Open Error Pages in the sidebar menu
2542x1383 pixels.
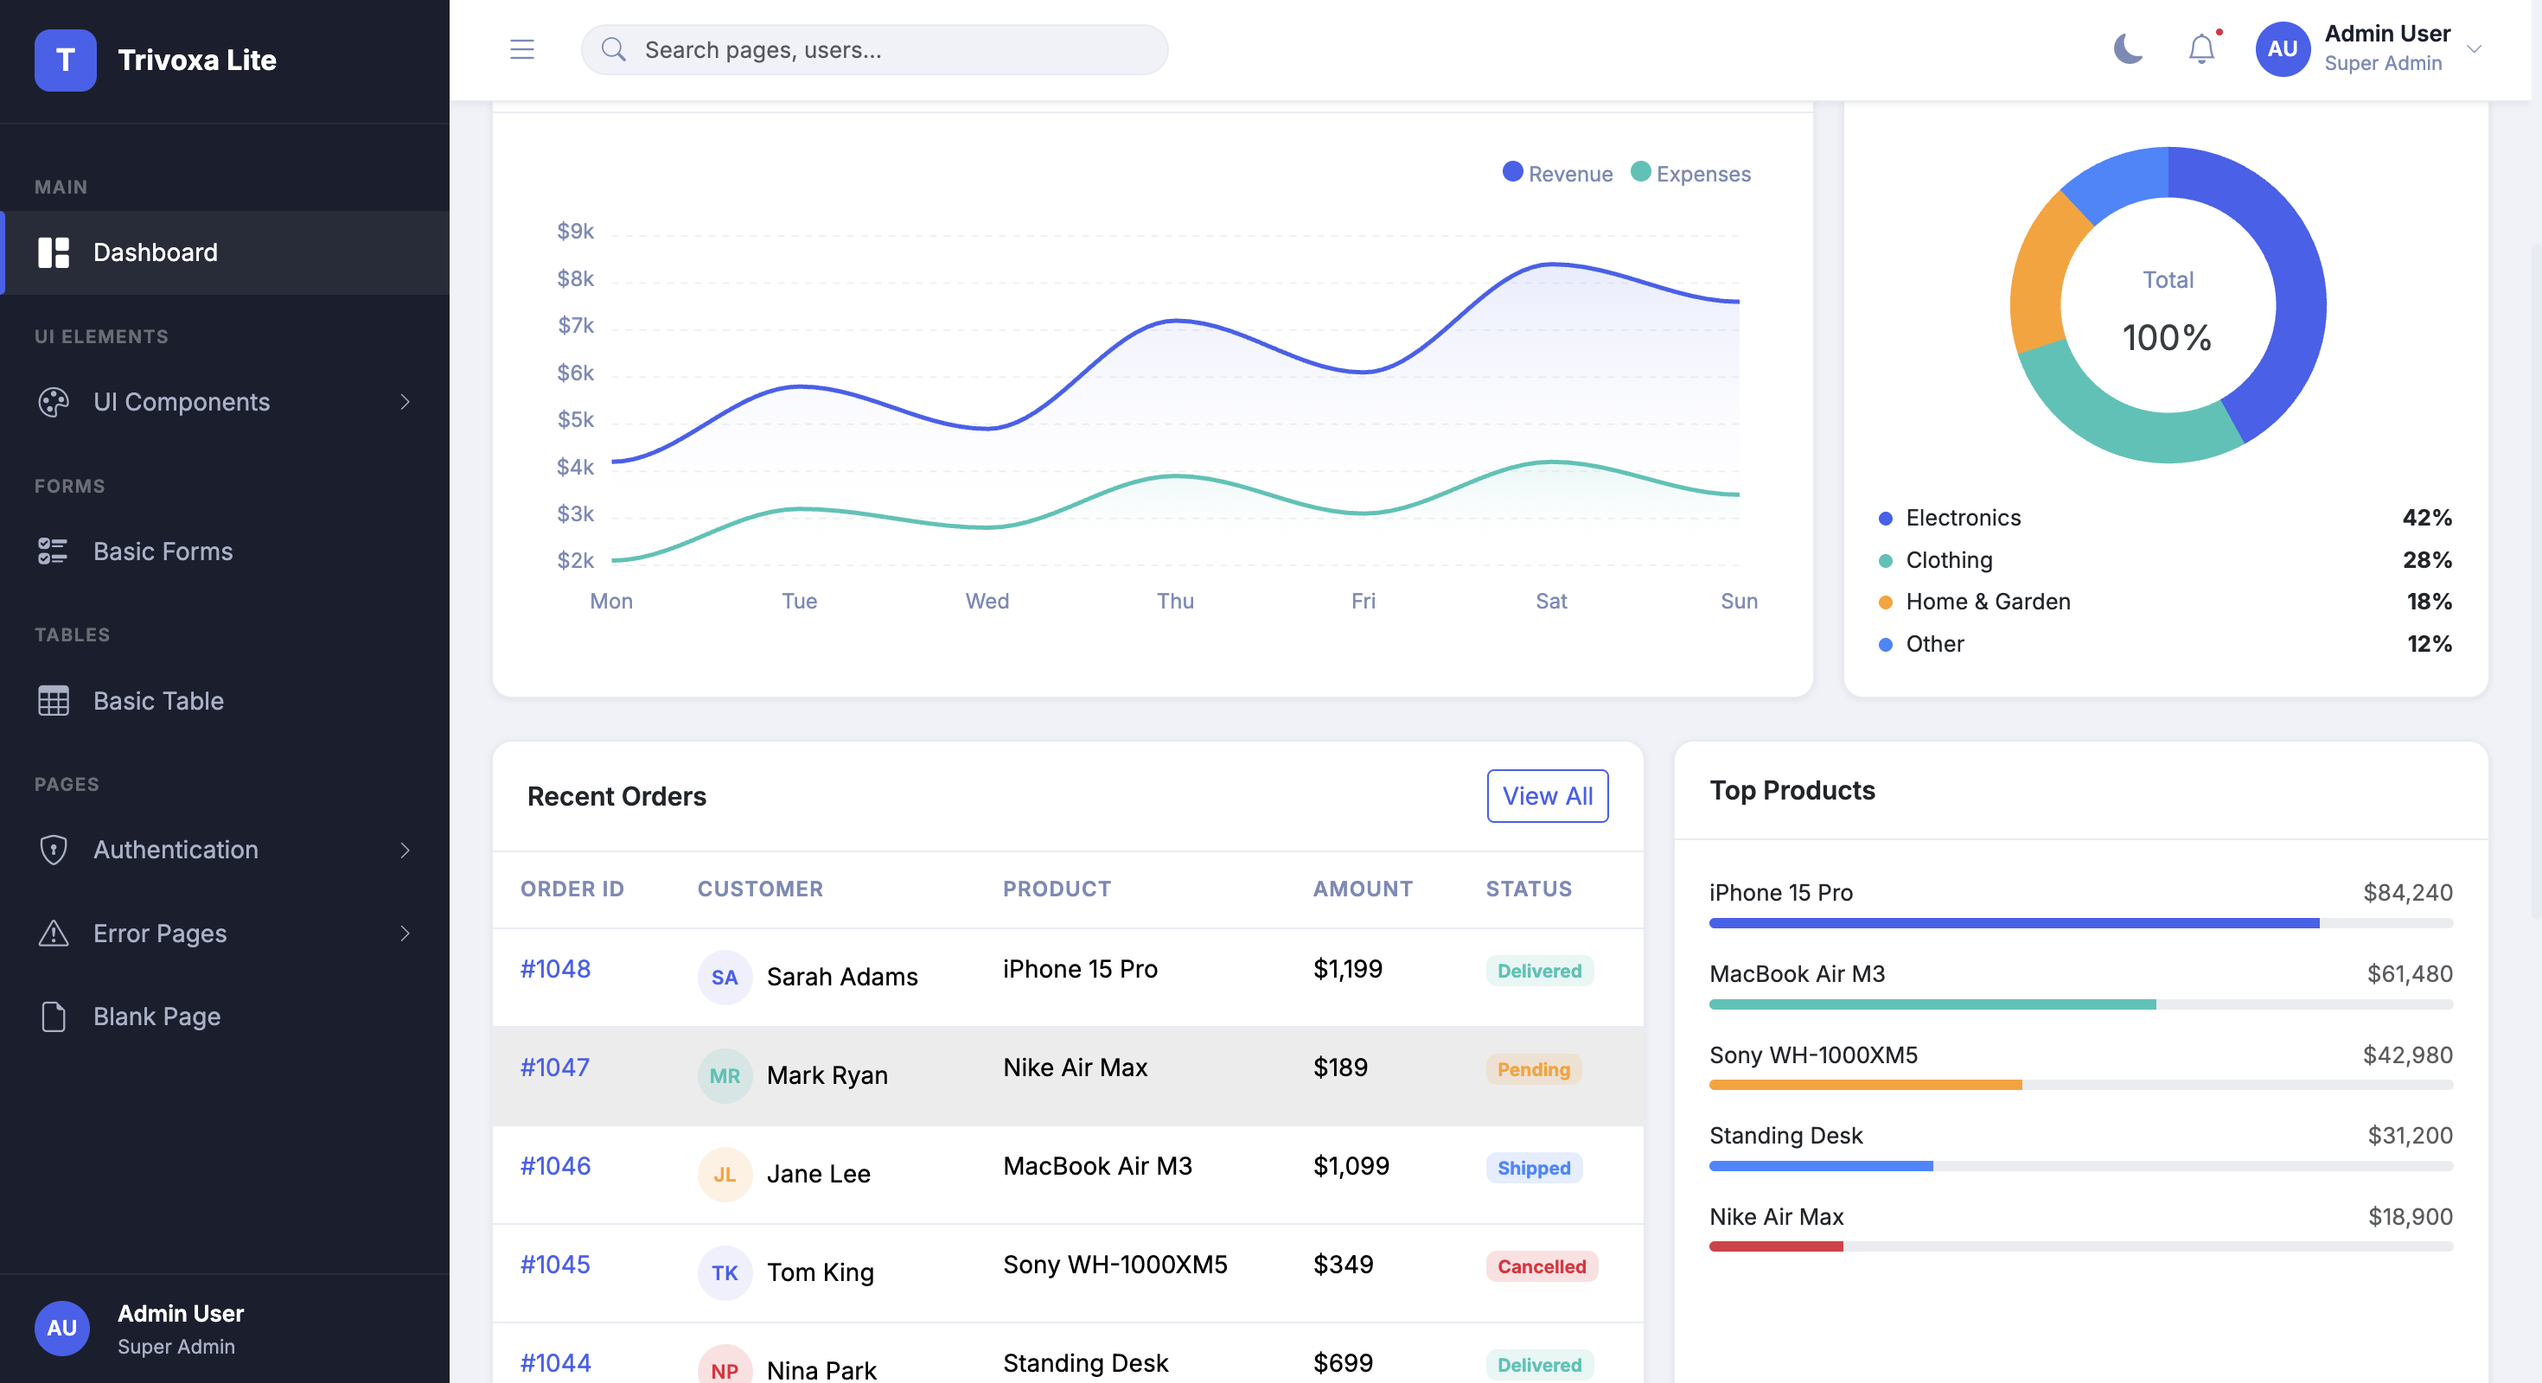click(x=225, y=934)
